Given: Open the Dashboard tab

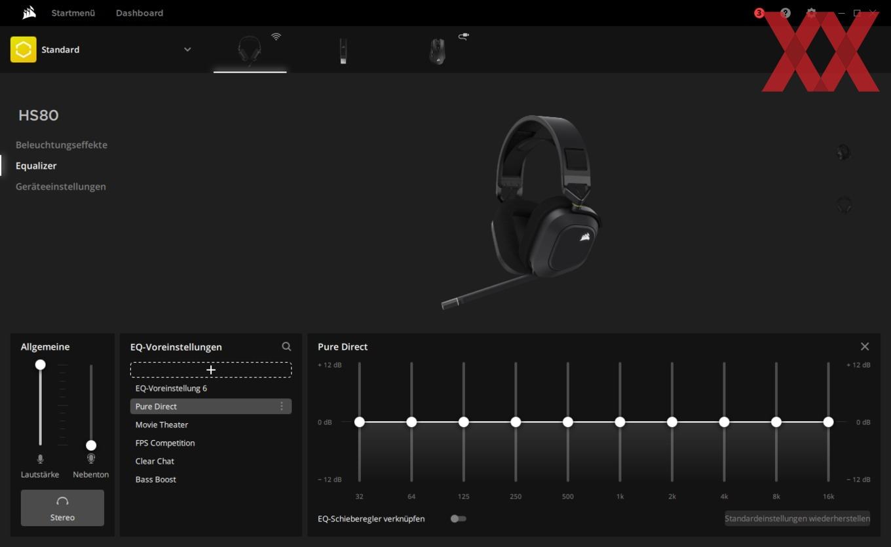Looking at the screenshot, I should (x=140, y=13).
